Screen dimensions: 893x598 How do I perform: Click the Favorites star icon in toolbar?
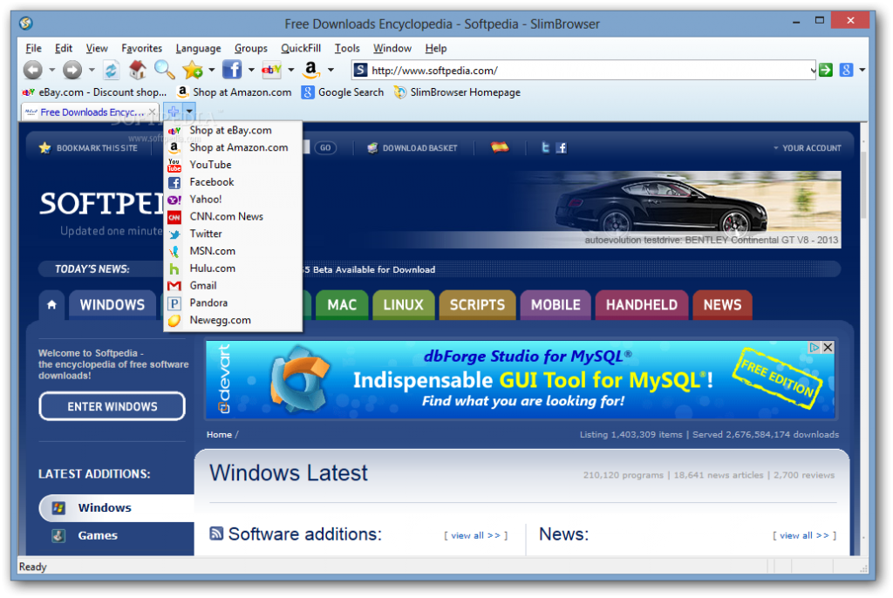[x=192, y=70]
